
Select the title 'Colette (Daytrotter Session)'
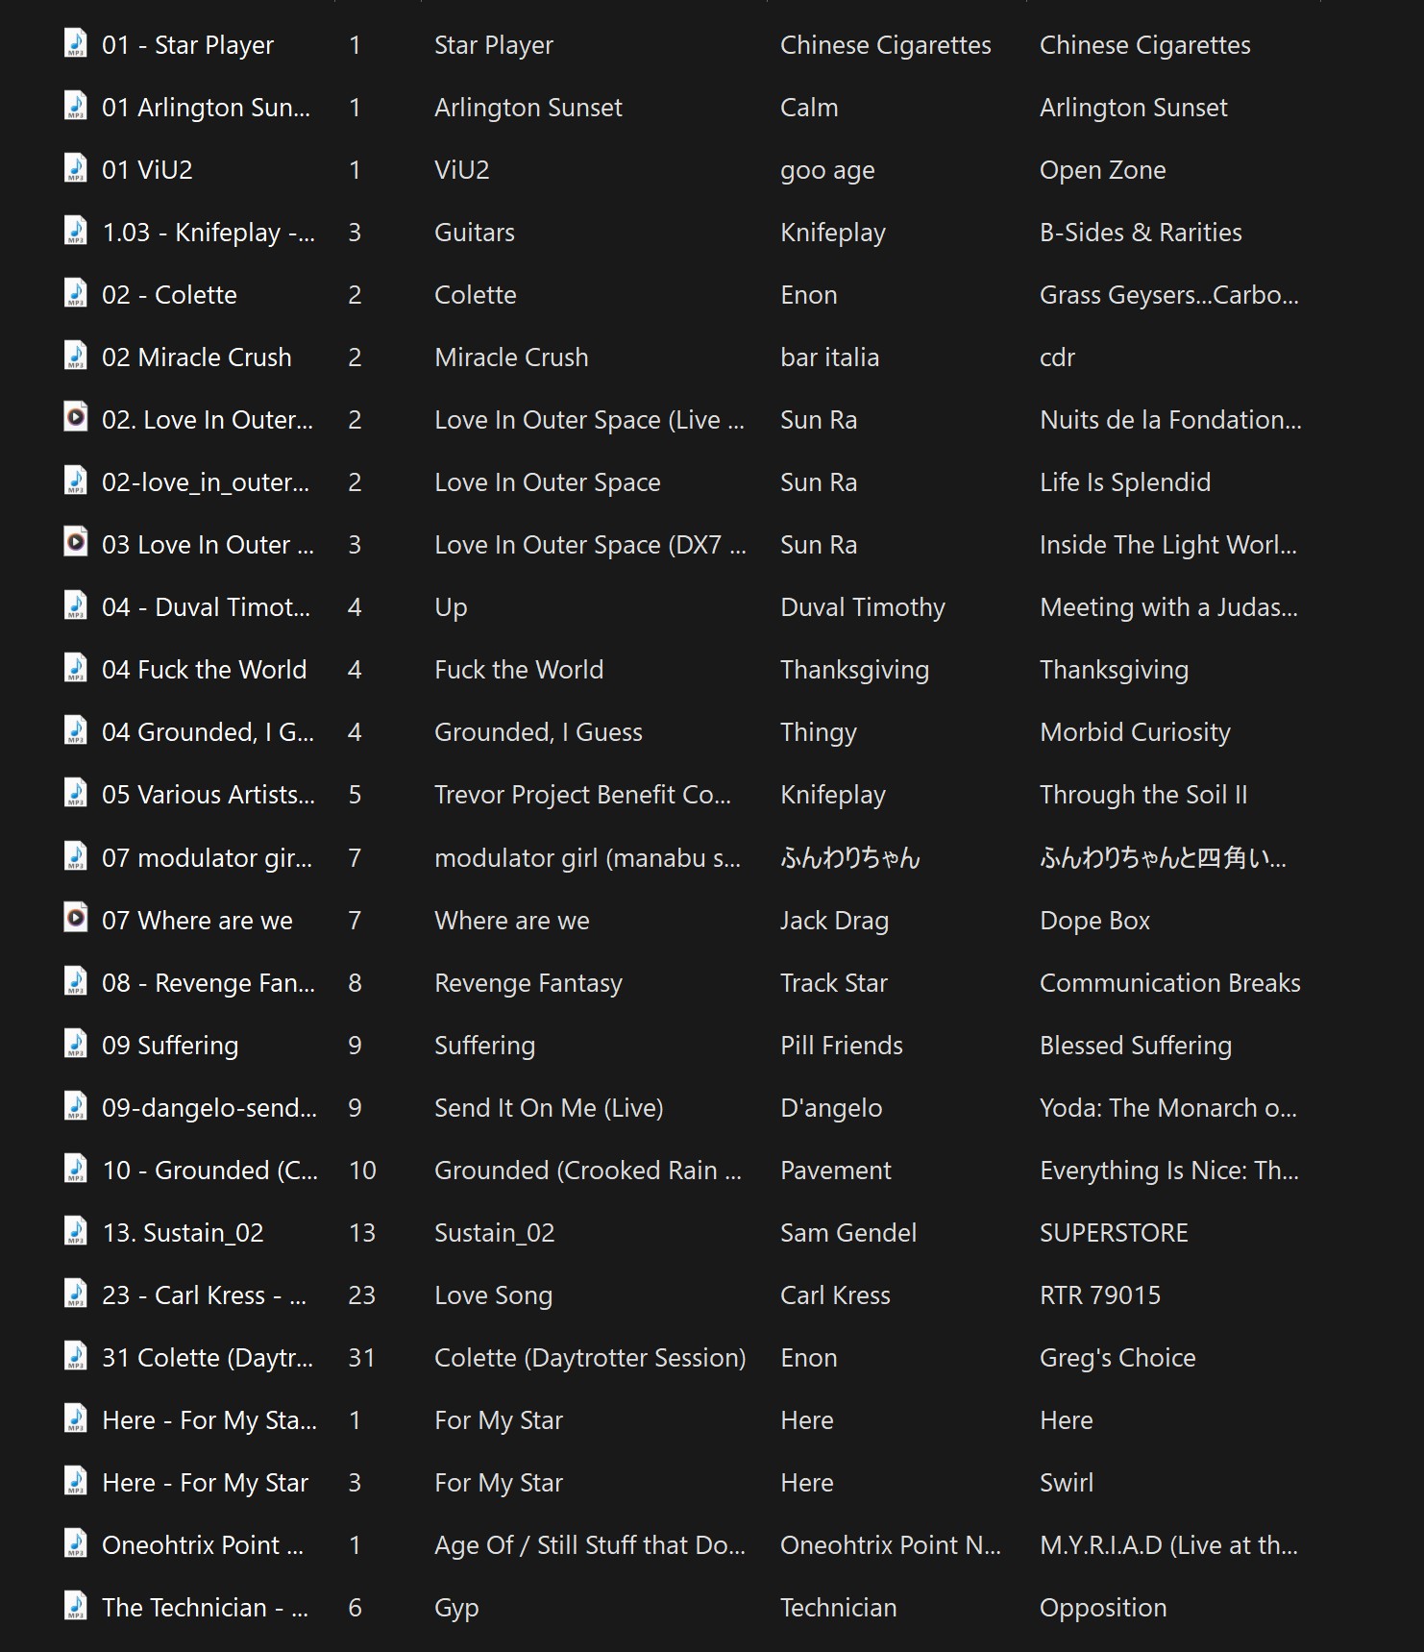coord(590,1358)
